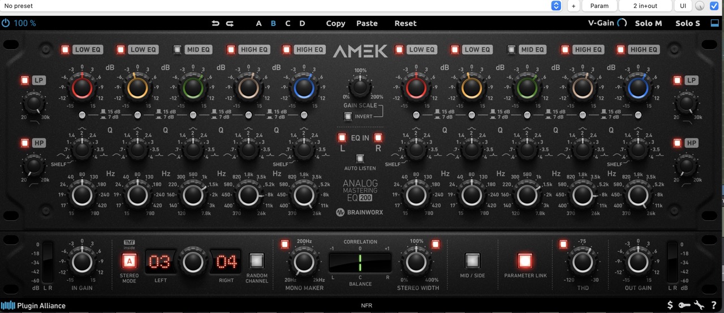This screenshot has width=724, height=313.
Task: Click the Left channel number display 03
Action: [160, 262]
